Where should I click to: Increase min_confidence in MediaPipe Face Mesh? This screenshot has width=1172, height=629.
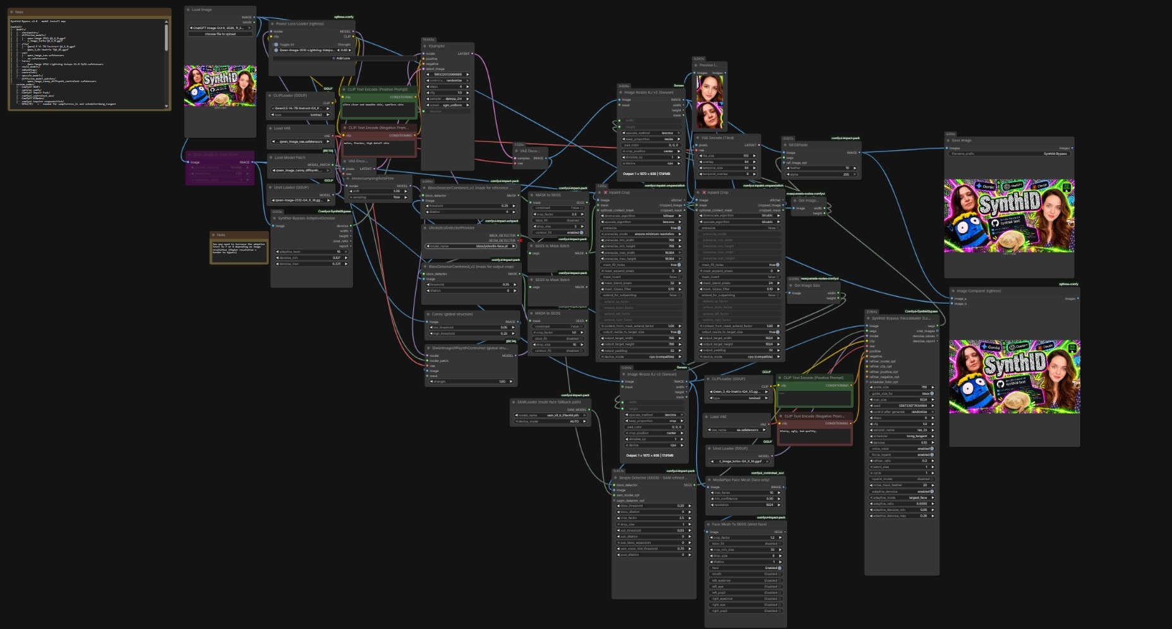pyautogui.click(x=779, y=499)
